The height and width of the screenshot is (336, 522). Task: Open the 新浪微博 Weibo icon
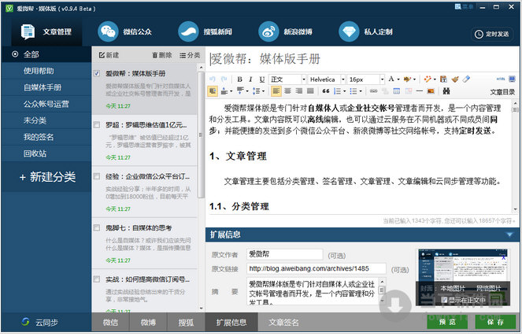coord(268,32)
